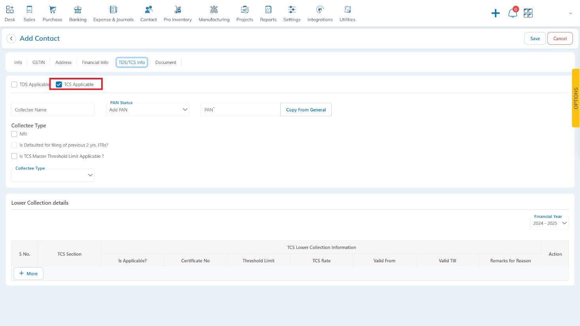Open the Purchase cart icon

click(x=53, y=9)
